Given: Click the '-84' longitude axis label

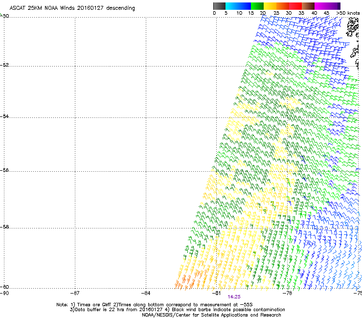Looking at the screenshot, I should [146, 293].
